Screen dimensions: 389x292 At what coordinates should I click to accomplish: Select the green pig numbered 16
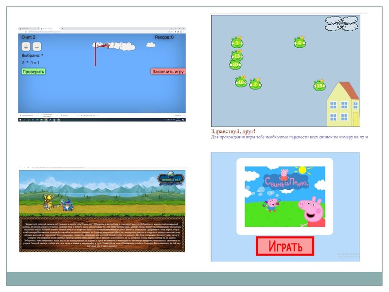(x=241, y=83)
